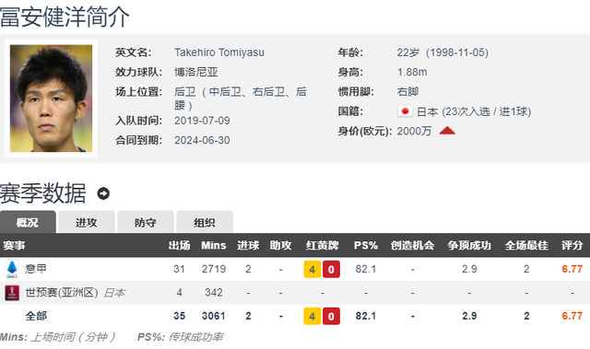Sort by the 评分 column header

point(572,245)
